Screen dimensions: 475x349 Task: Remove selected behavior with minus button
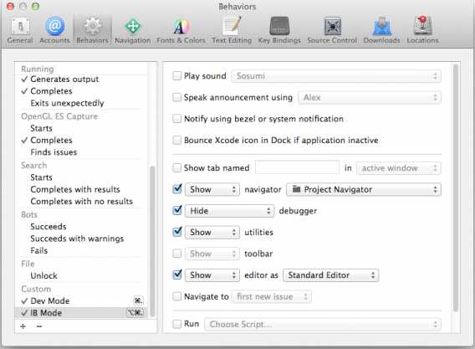(x=39, y=326)
